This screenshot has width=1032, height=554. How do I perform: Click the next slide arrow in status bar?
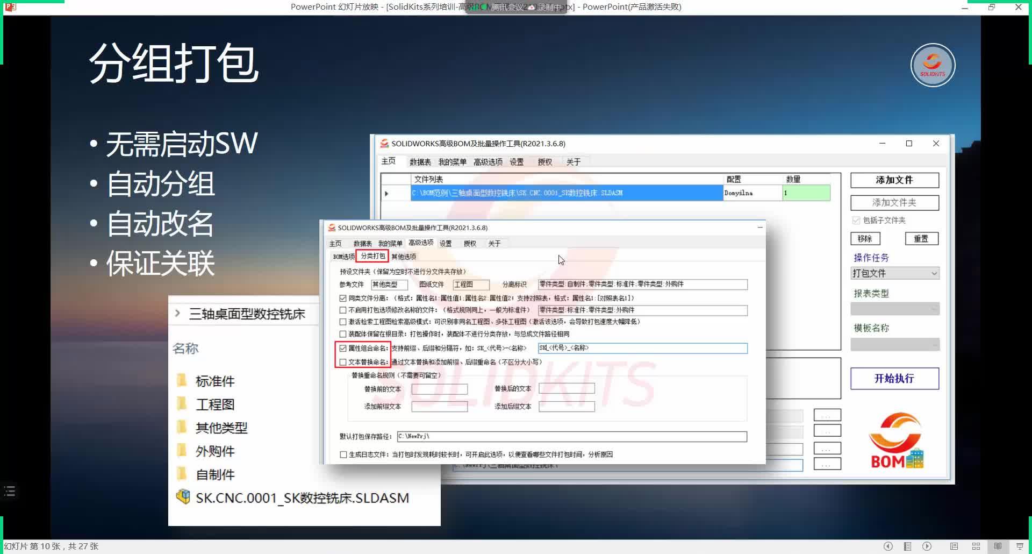click(927, 546)
